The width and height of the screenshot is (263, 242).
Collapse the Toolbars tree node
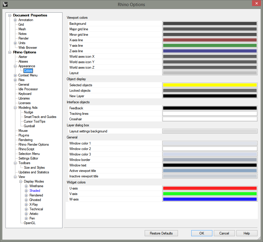[15, 163]
